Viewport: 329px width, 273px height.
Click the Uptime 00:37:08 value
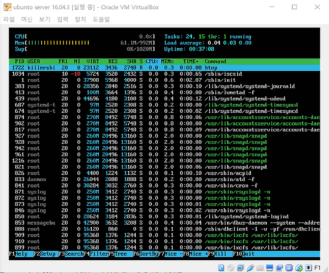pos(202,49)
